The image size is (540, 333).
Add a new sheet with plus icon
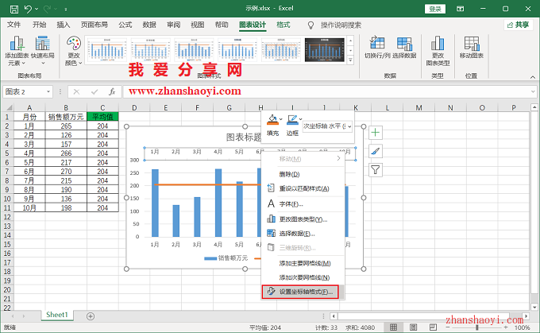pos(91,316)
